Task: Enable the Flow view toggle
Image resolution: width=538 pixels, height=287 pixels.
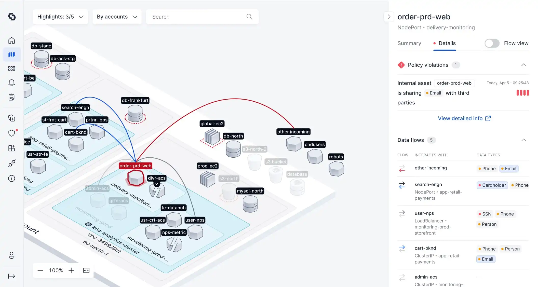Action: (x=492, y=43)
